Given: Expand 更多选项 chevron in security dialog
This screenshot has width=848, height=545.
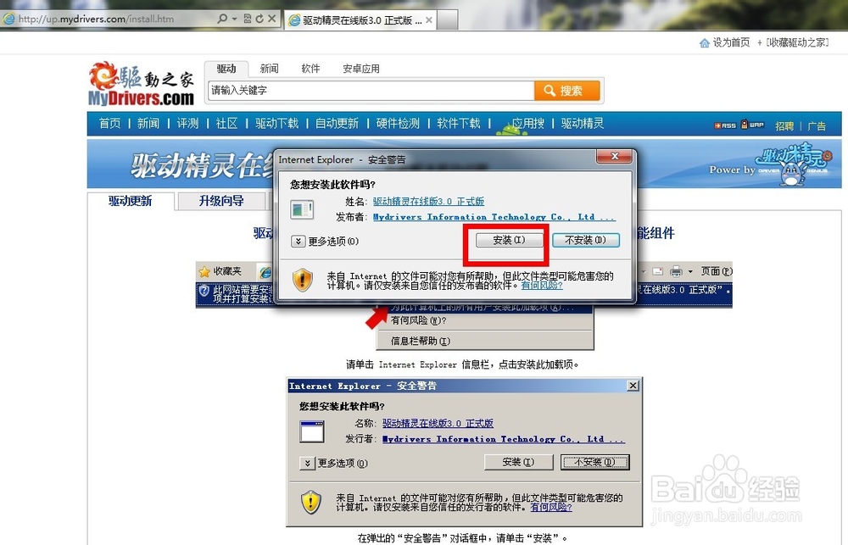Looking at the screenshot, I should (x=298, y=242).
